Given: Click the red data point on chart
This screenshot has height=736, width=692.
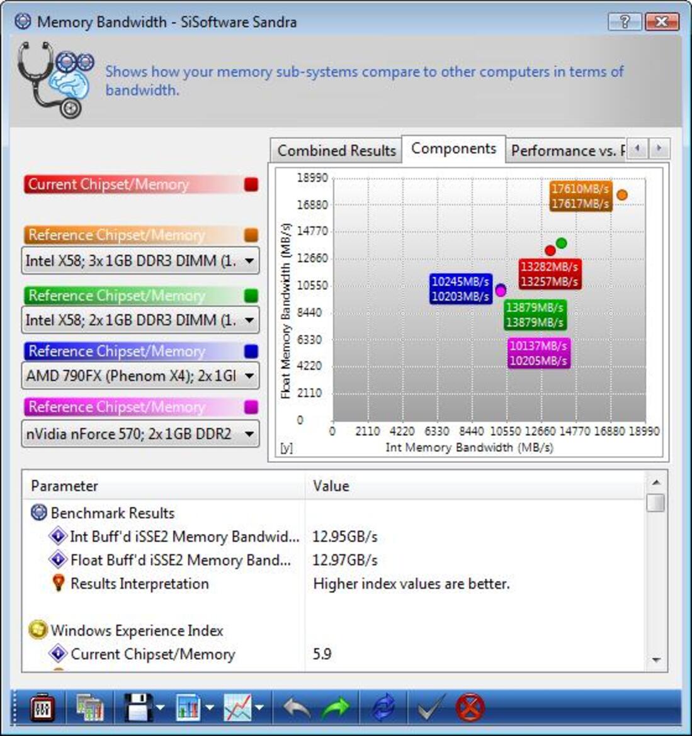Looking at the screenshot, I should point(550,250).
